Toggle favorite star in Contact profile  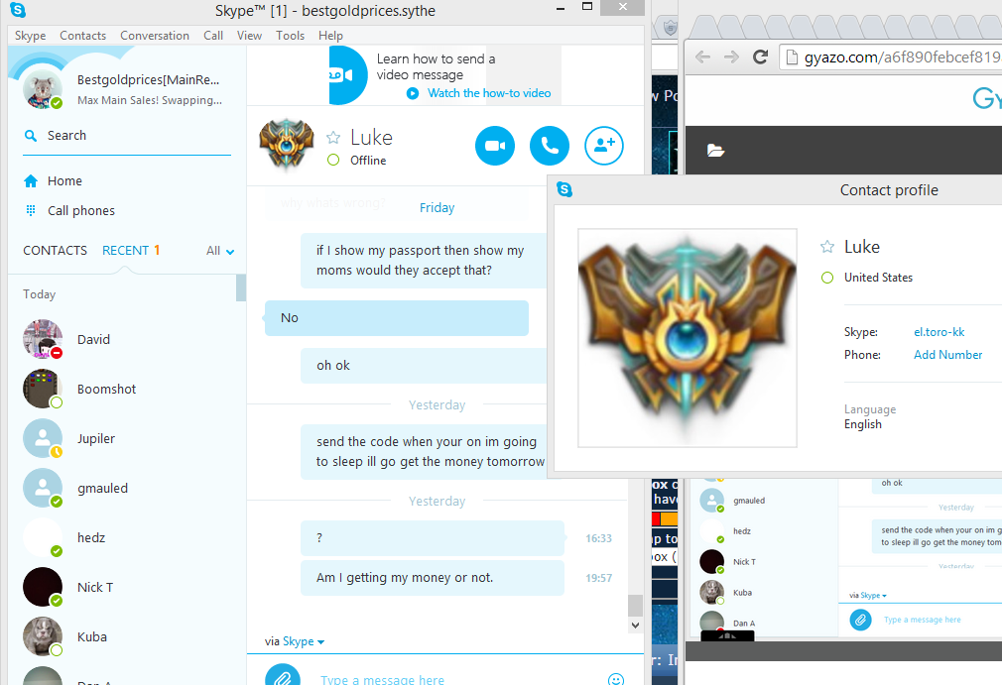click(x=827, y=247)
